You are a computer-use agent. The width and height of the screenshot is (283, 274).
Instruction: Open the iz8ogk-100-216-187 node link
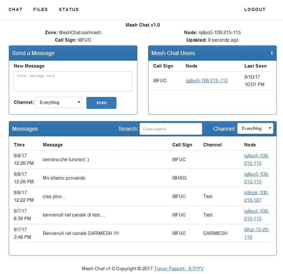click(x=256, y=196)
